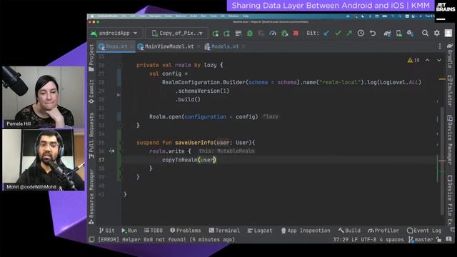Change line separator LF in status bar
Screen dimensions: 457x257
coord(354,240)
